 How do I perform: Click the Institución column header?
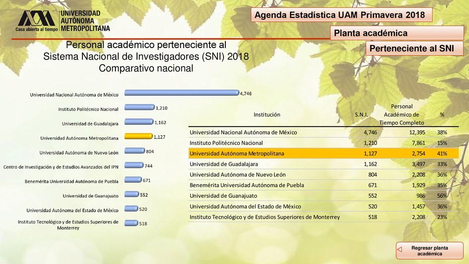267,114
